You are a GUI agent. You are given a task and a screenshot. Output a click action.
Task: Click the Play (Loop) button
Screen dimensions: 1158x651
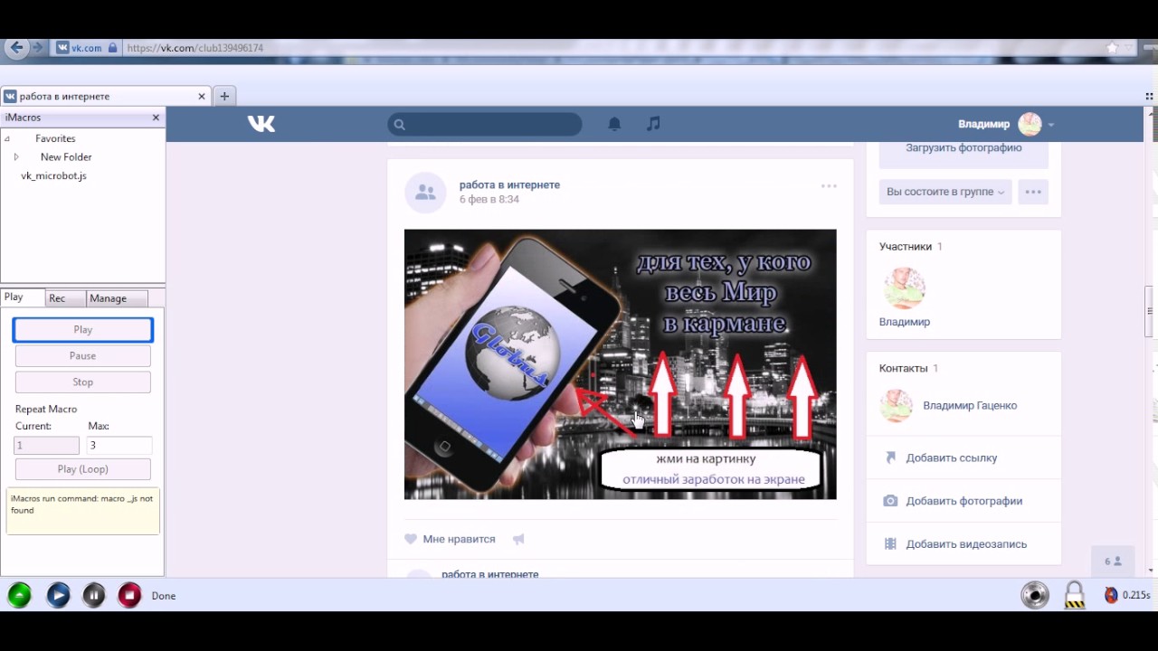(x=83, y=469)
